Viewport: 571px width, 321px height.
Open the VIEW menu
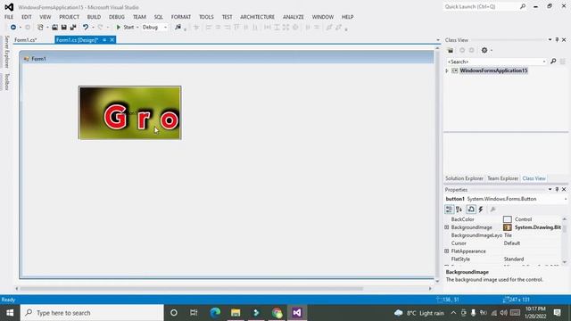[x=46, y=17]
